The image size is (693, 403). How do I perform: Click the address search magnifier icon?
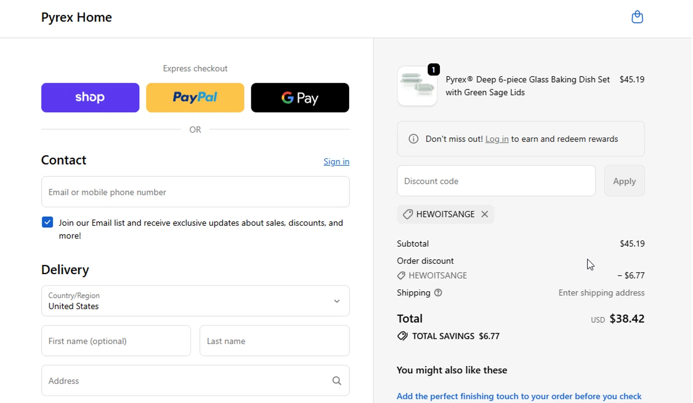tap(337, 381)
